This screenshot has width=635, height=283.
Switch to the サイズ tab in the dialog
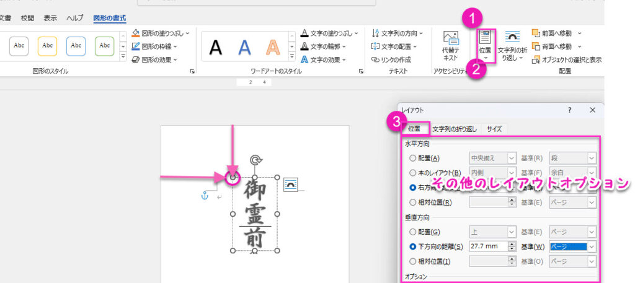[494, 129]
